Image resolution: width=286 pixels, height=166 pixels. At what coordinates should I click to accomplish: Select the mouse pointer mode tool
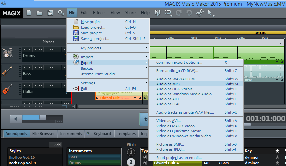tap(209, 13)
